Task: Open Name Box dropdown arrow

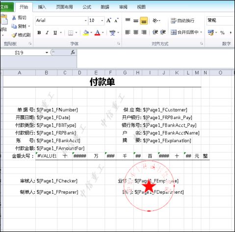Action: pyautogui.click(x=47, y=52)
